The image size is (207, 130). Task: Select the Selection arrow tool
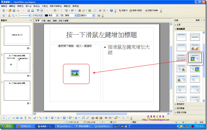point(4,118)
